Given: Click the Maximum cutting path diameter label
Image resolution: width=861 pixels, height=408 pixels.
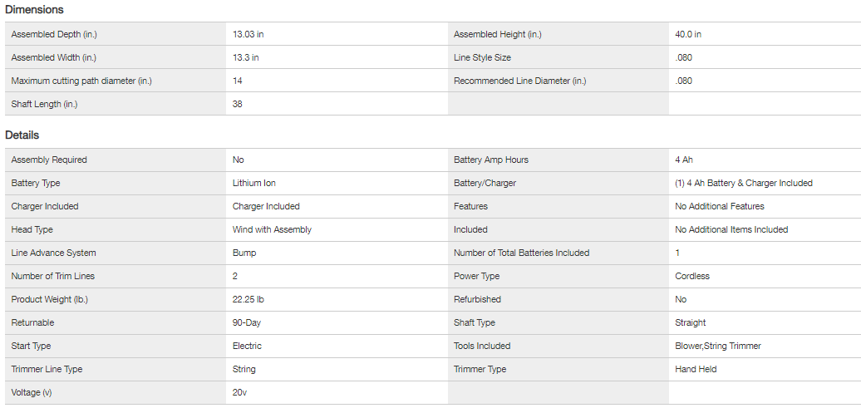Looking at the screenshot, I should [81, 81].
